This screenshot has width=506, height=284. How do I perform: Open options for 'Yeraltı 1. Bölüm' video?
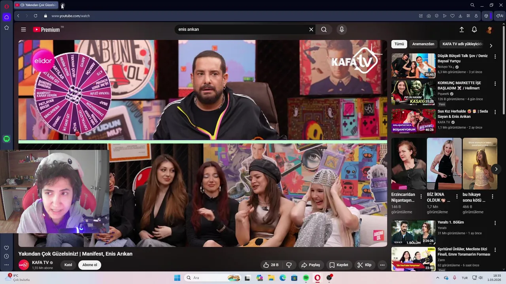point(495,223)
